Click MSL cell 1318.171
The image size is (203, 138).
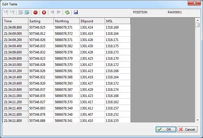tap(118, 40)
